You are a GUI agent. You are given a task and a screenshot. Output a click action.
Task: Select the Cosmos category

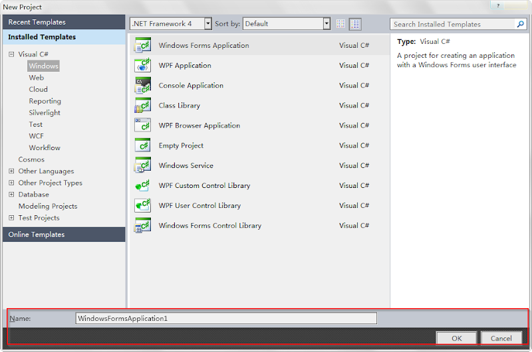click(x=31, y=159)
